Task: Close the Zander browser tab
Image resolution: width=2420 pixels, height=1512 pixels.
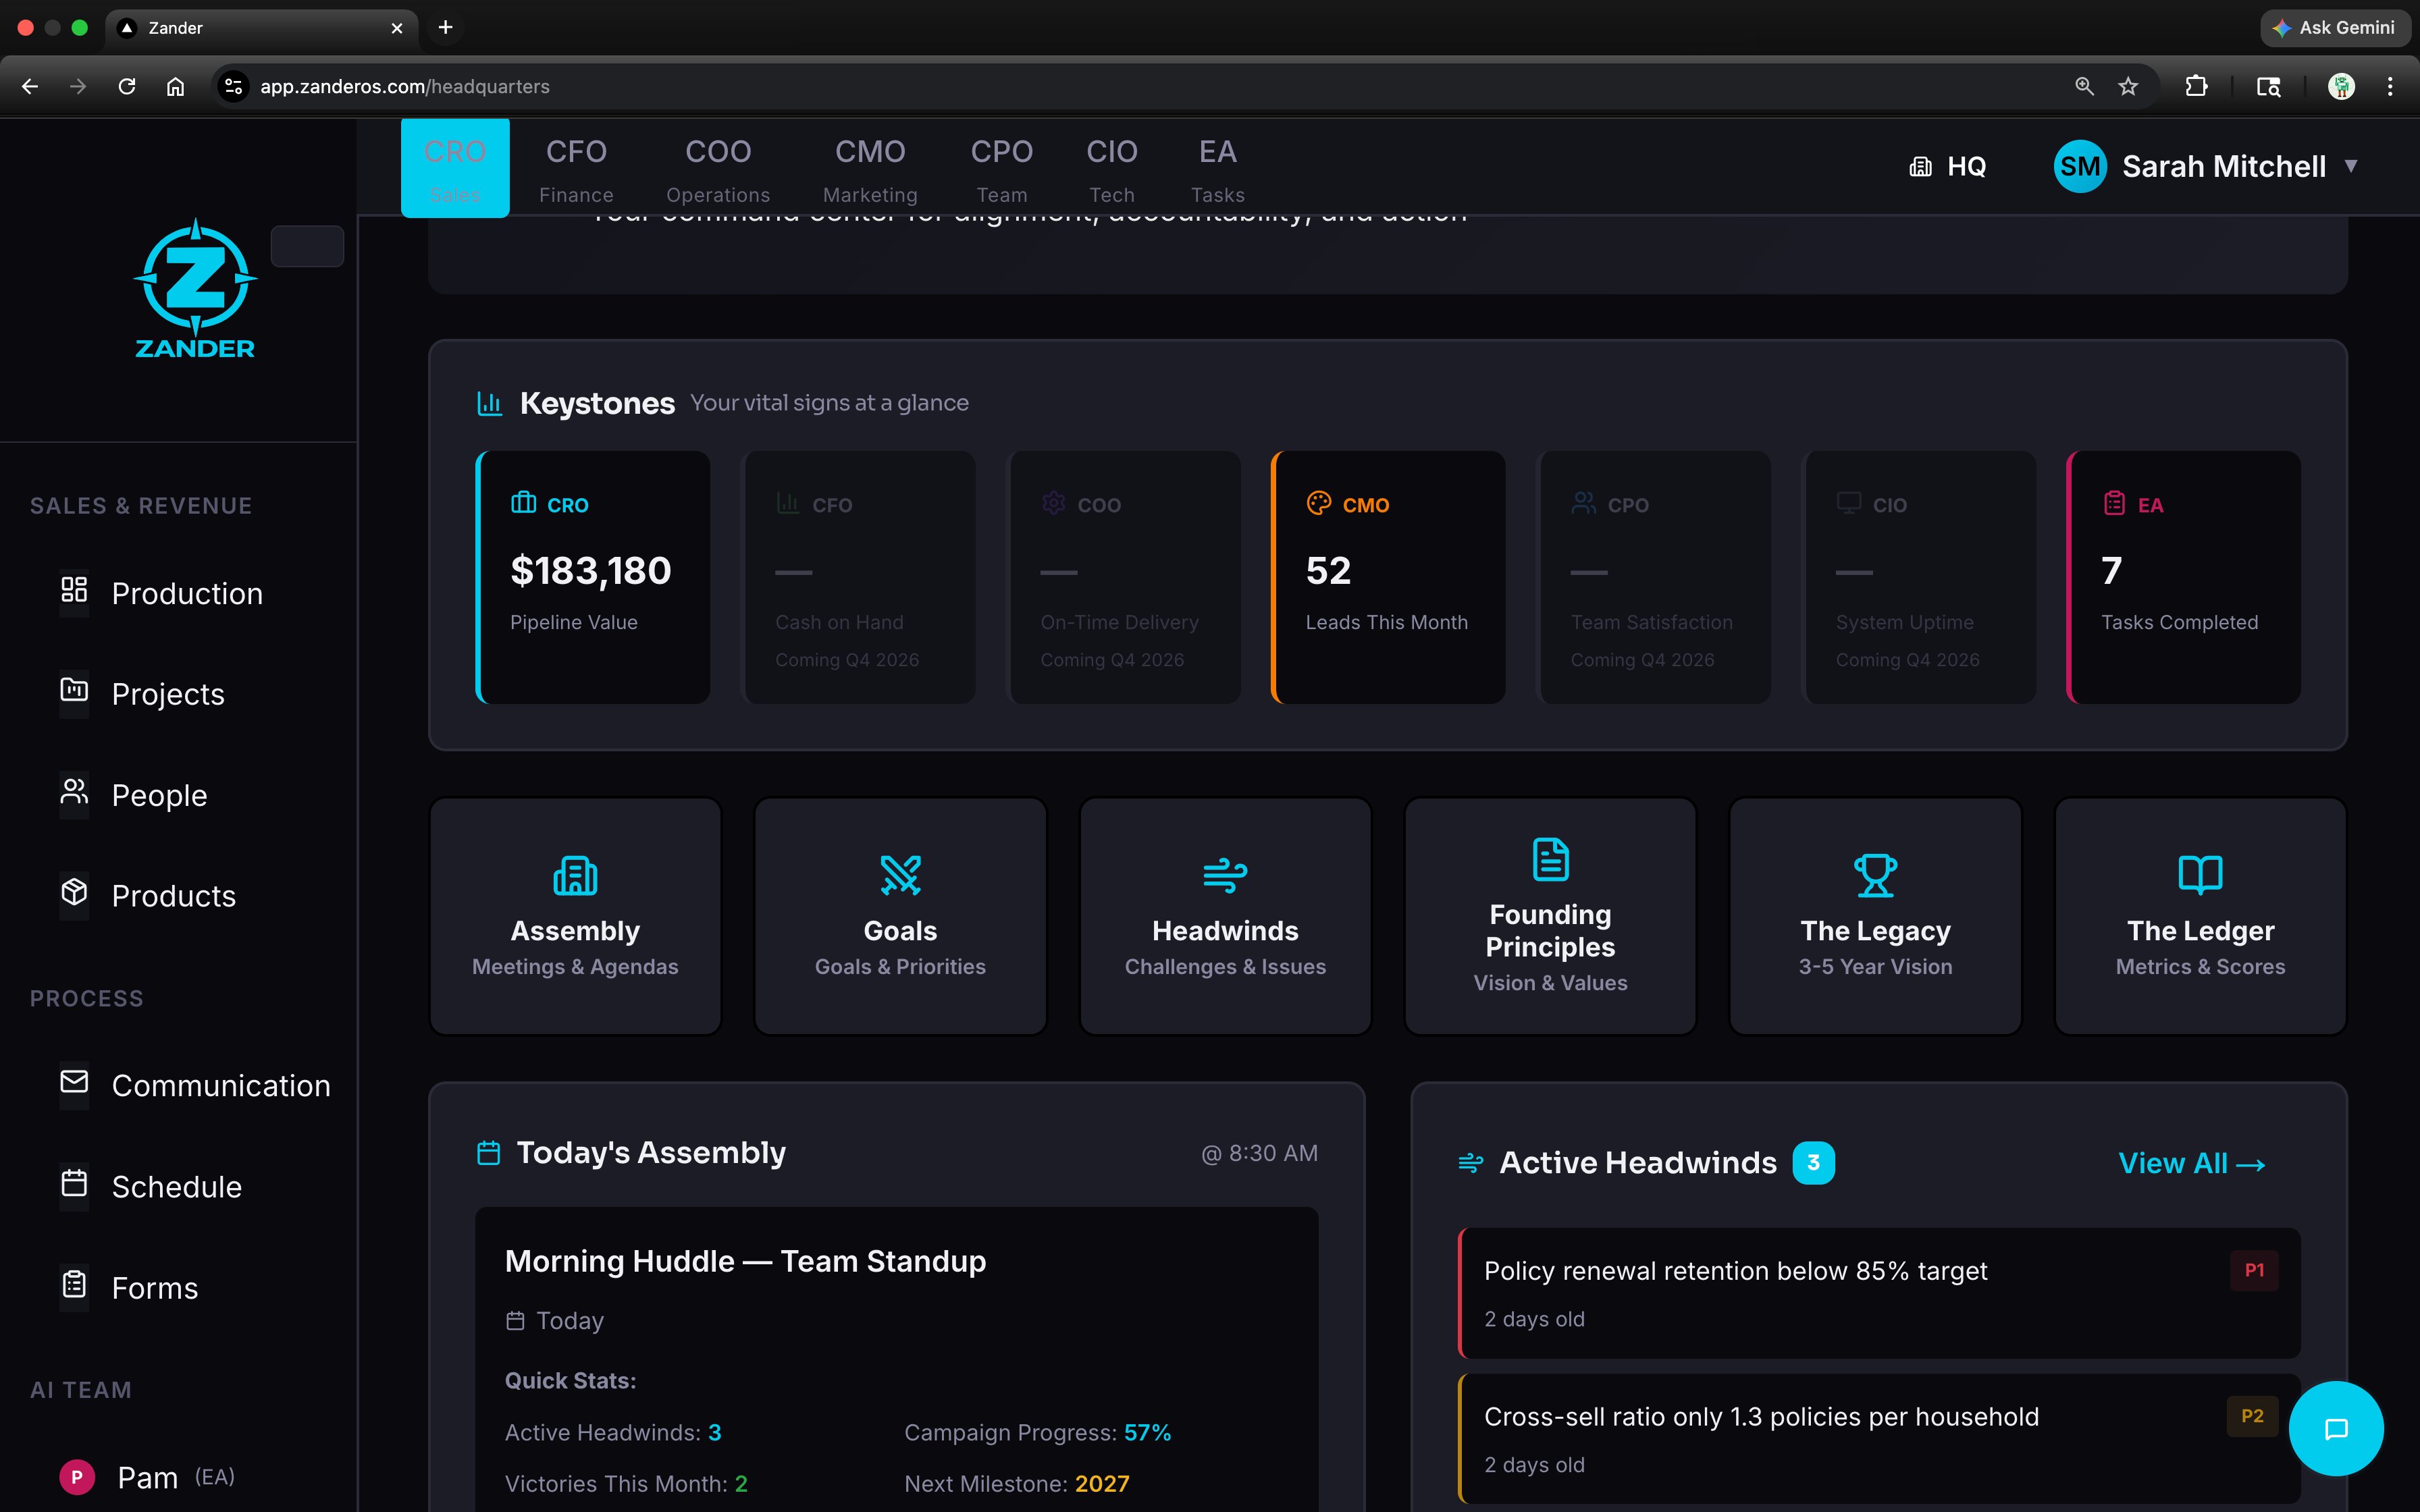Action: coord(397,28)
